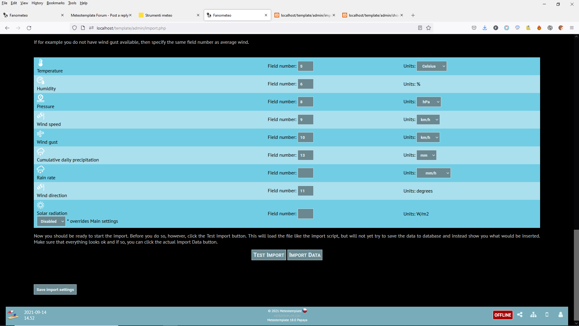Click the sitemap icon in the footer
579x326 pixels.
533,315
